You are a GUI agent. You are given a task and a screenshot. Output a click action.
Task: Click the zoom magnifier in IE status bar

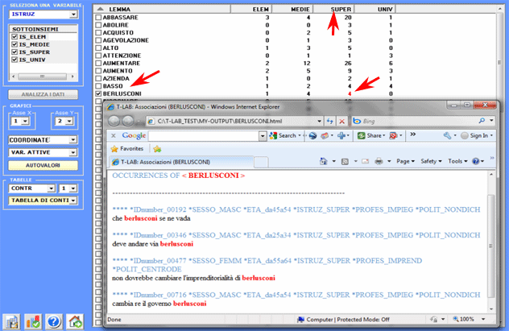[x=456, y=319]
